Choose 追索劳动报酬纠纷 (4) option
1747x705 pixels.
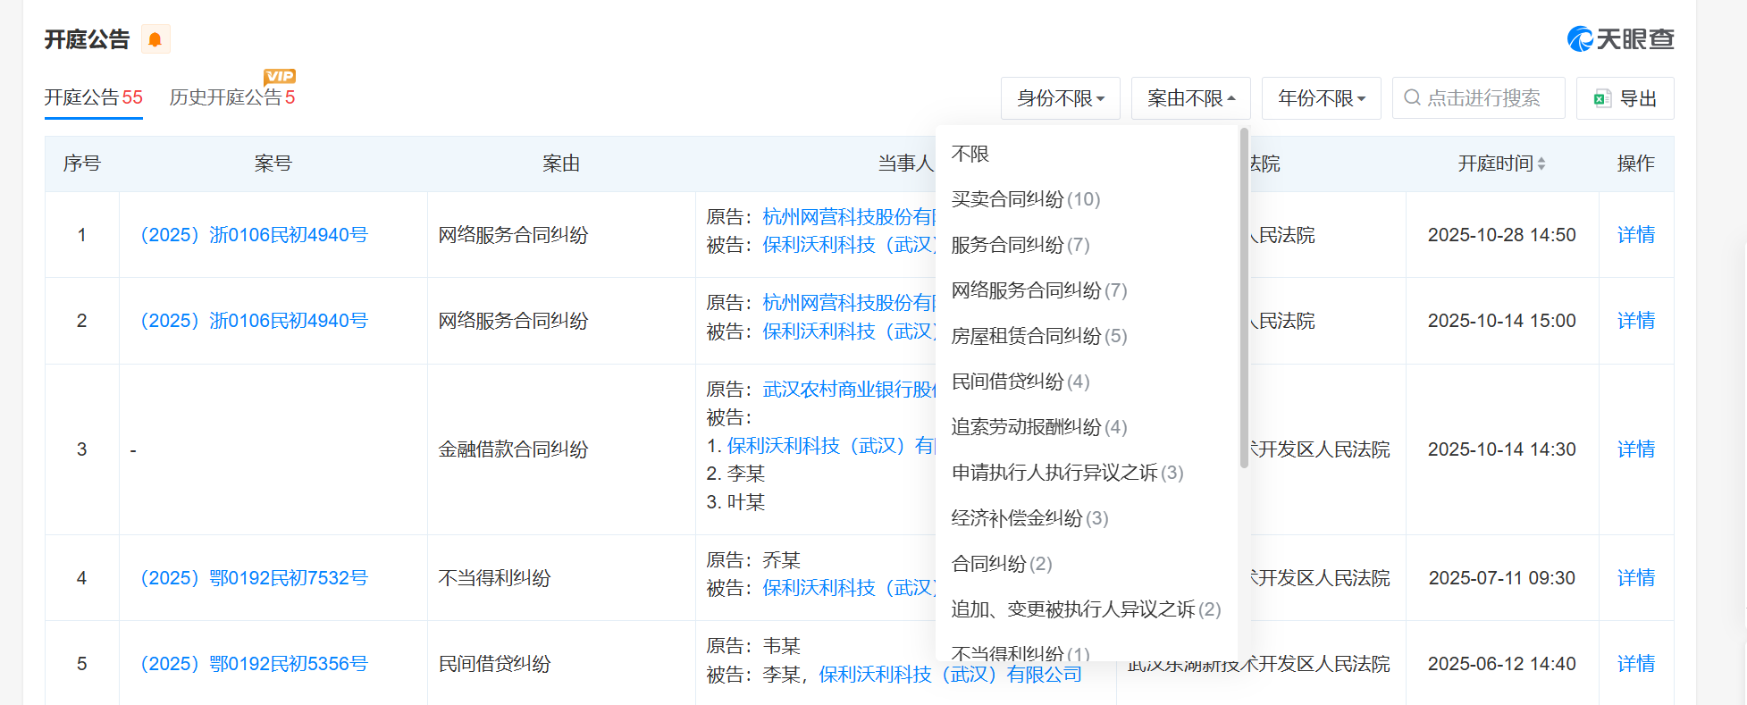pos(1038,427)
